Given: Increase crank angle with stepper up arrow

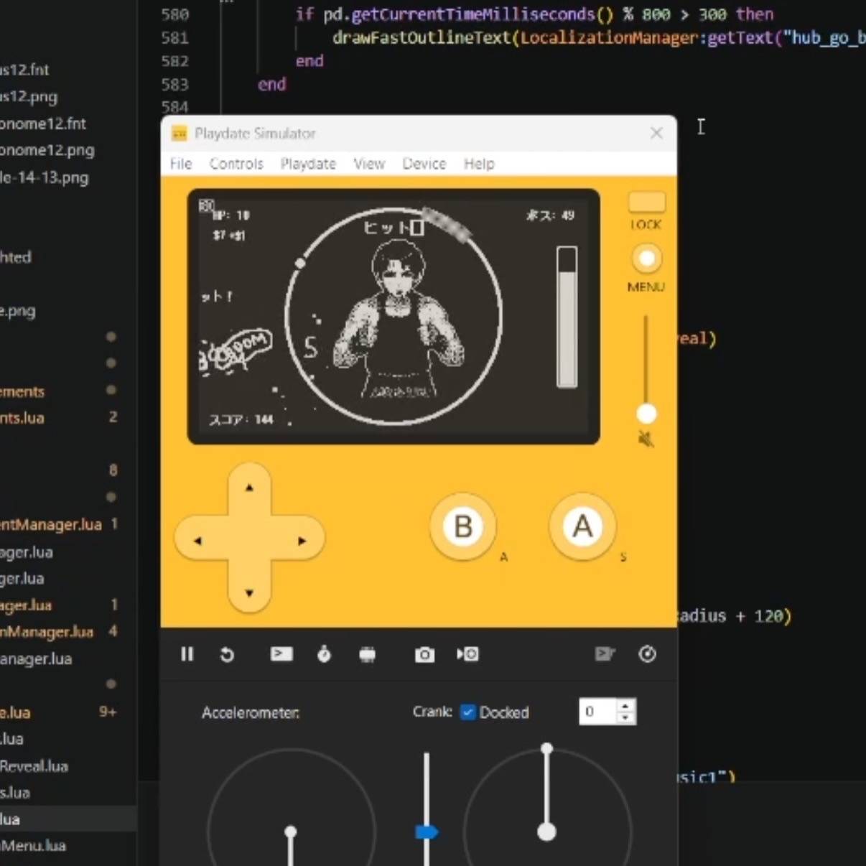Looking at the screenshot, I should point(625,705).
